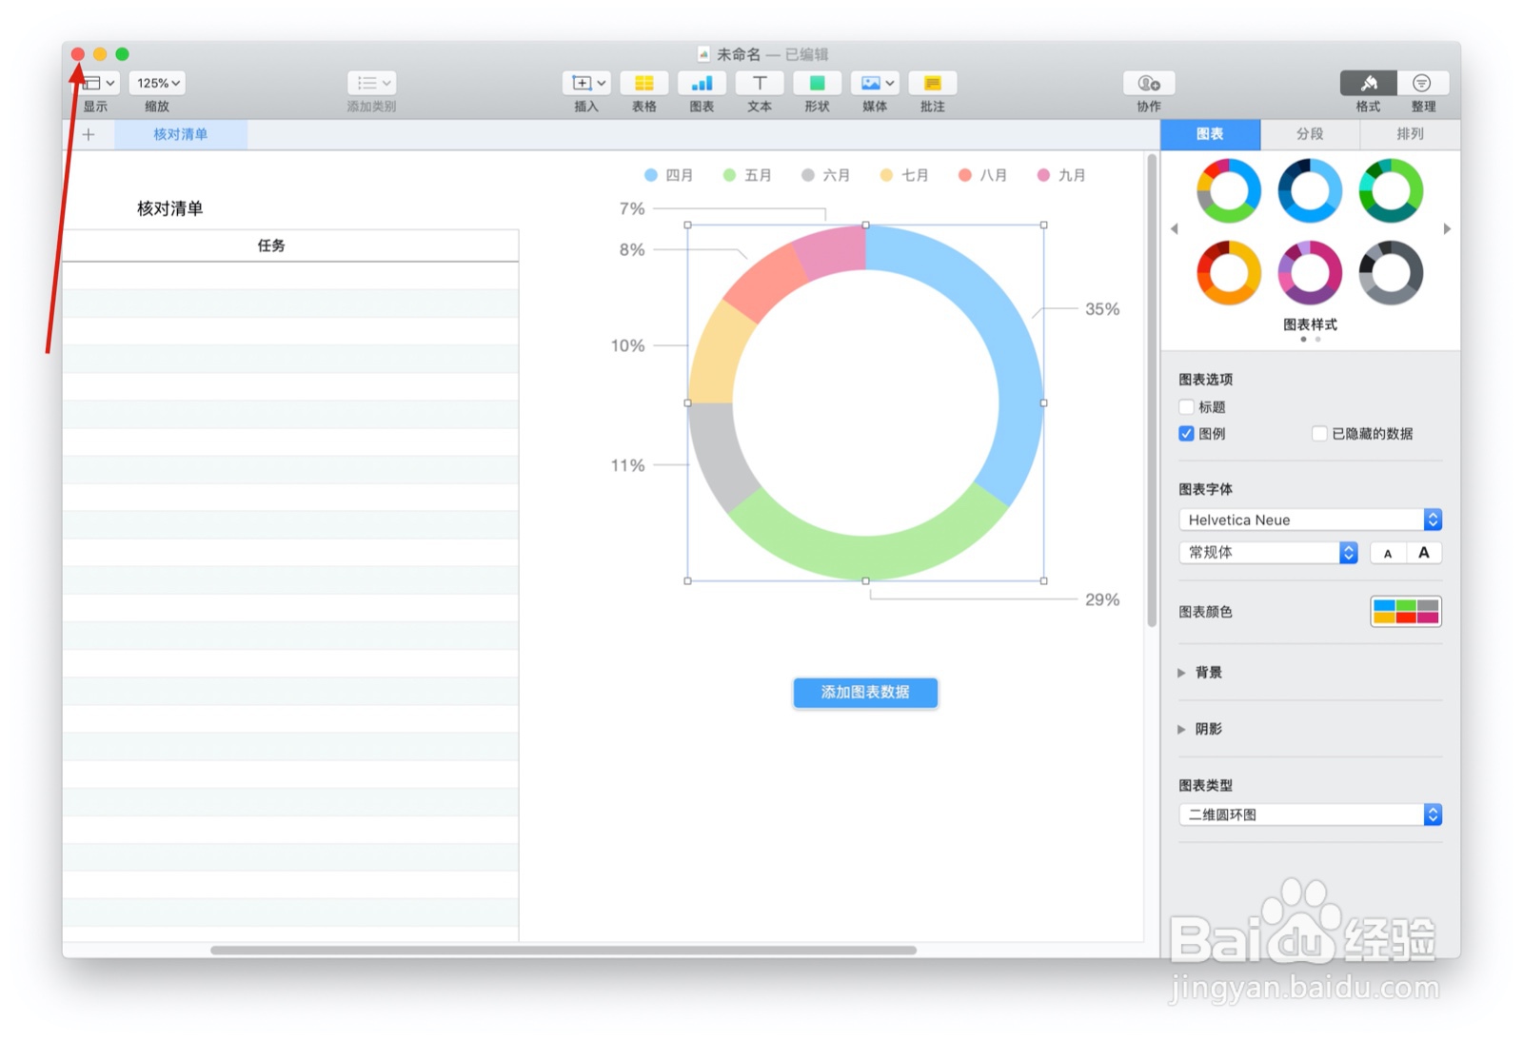Open the 媒体 media browser icon

coord(868,83)
